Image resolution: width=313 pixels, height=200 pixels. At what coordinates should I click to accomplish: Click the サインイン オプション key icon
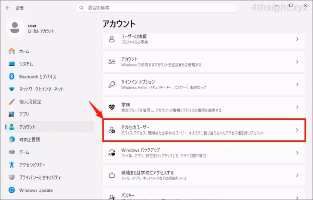click(112, 85)
